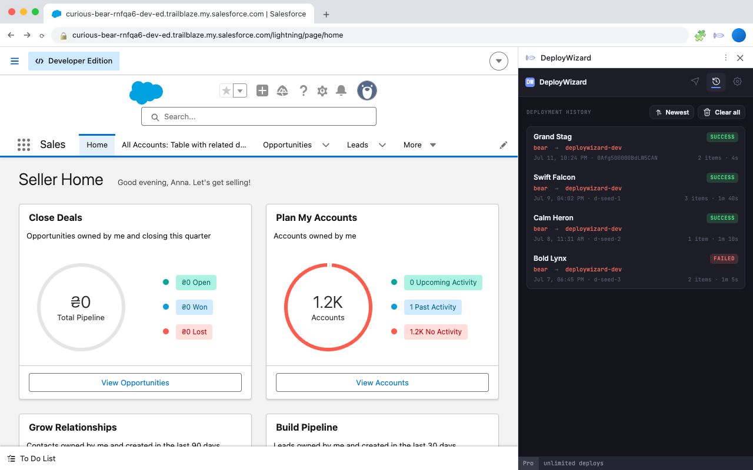753x470 pixels.
Task: Toggle the Newest sort order button
Action: (x=672, y=112)
